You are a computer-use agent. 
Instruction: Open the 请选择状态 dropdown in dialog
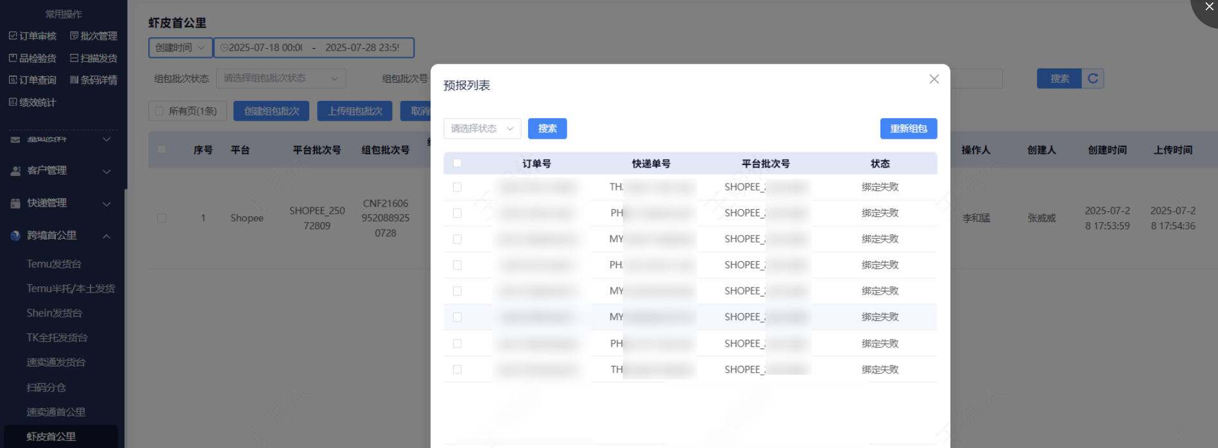482,128
